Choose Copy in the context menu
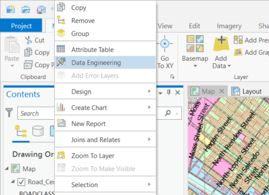The image size is (269, 195). 106,8
